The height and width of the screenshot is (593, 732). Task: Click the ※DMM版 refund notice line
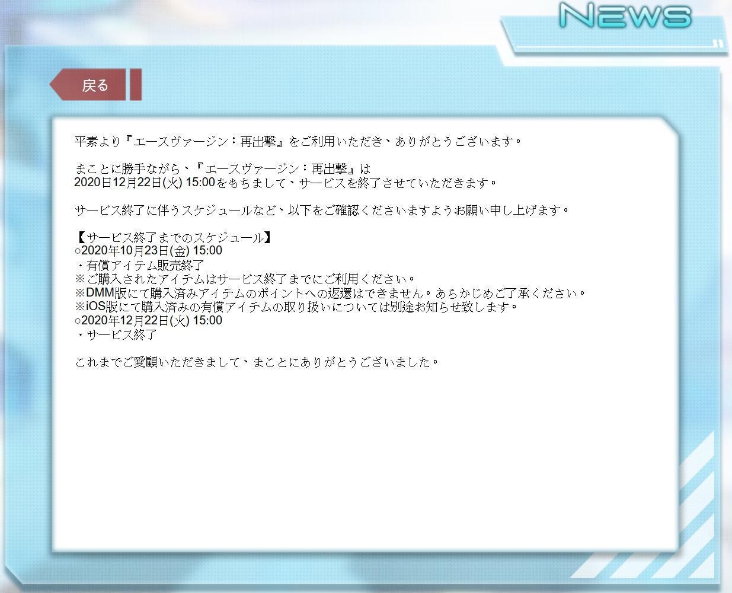[330, 293]
